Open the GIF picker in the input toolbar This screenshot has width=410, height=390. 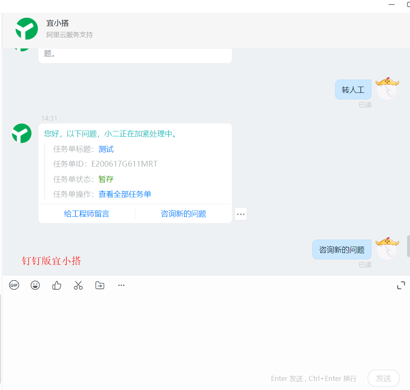coord(14,285)
